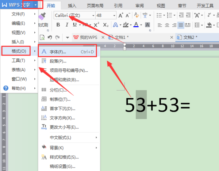Image resolution: width=219 pixels, height=171 pixels.
Task: Click distributed alignment icon
Action: (x=188, y=25)
